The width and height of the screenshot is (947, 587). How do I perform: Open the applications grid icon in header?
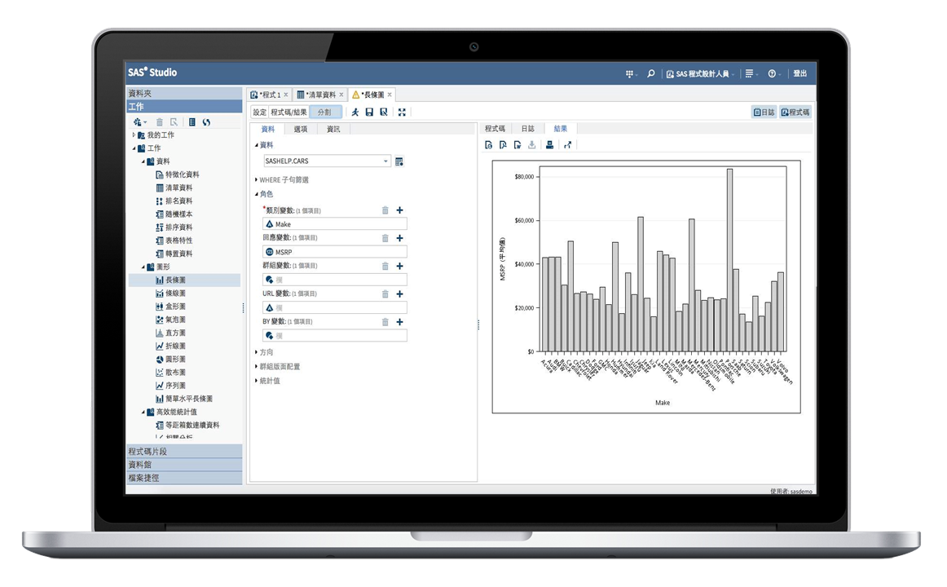point(630,73)
